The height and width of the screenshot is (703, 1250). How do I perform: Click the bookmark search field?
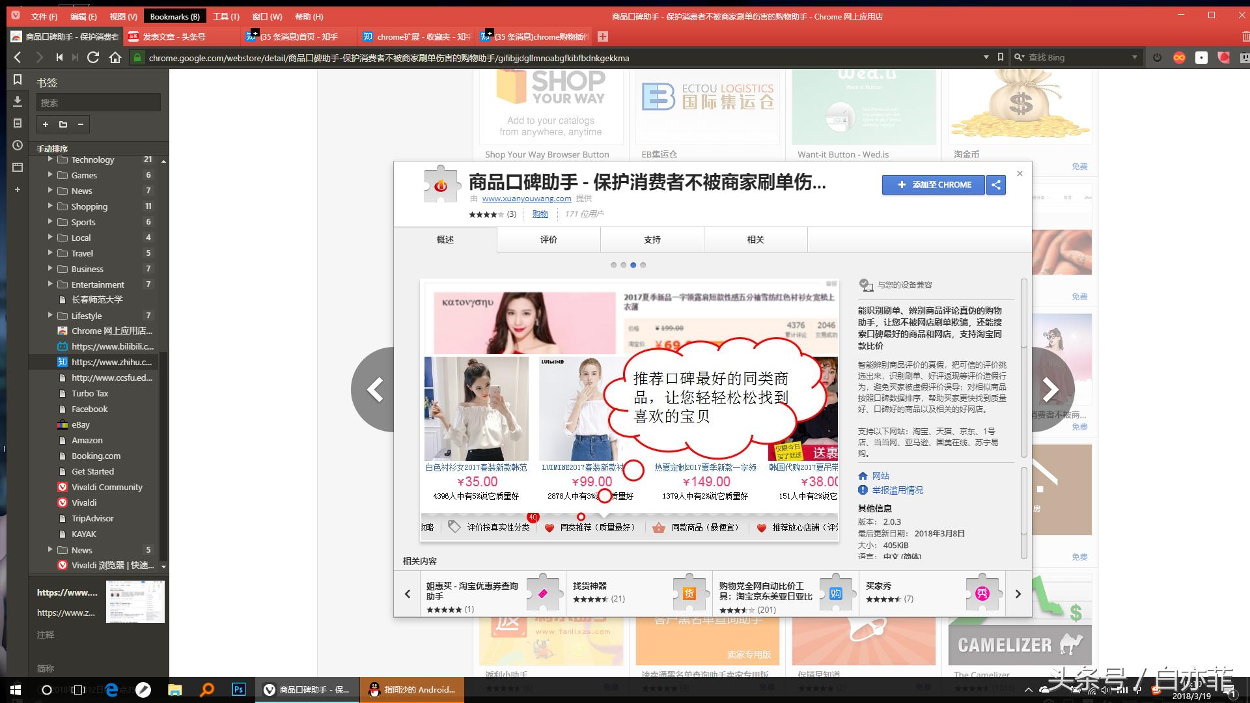coord(98,102)
